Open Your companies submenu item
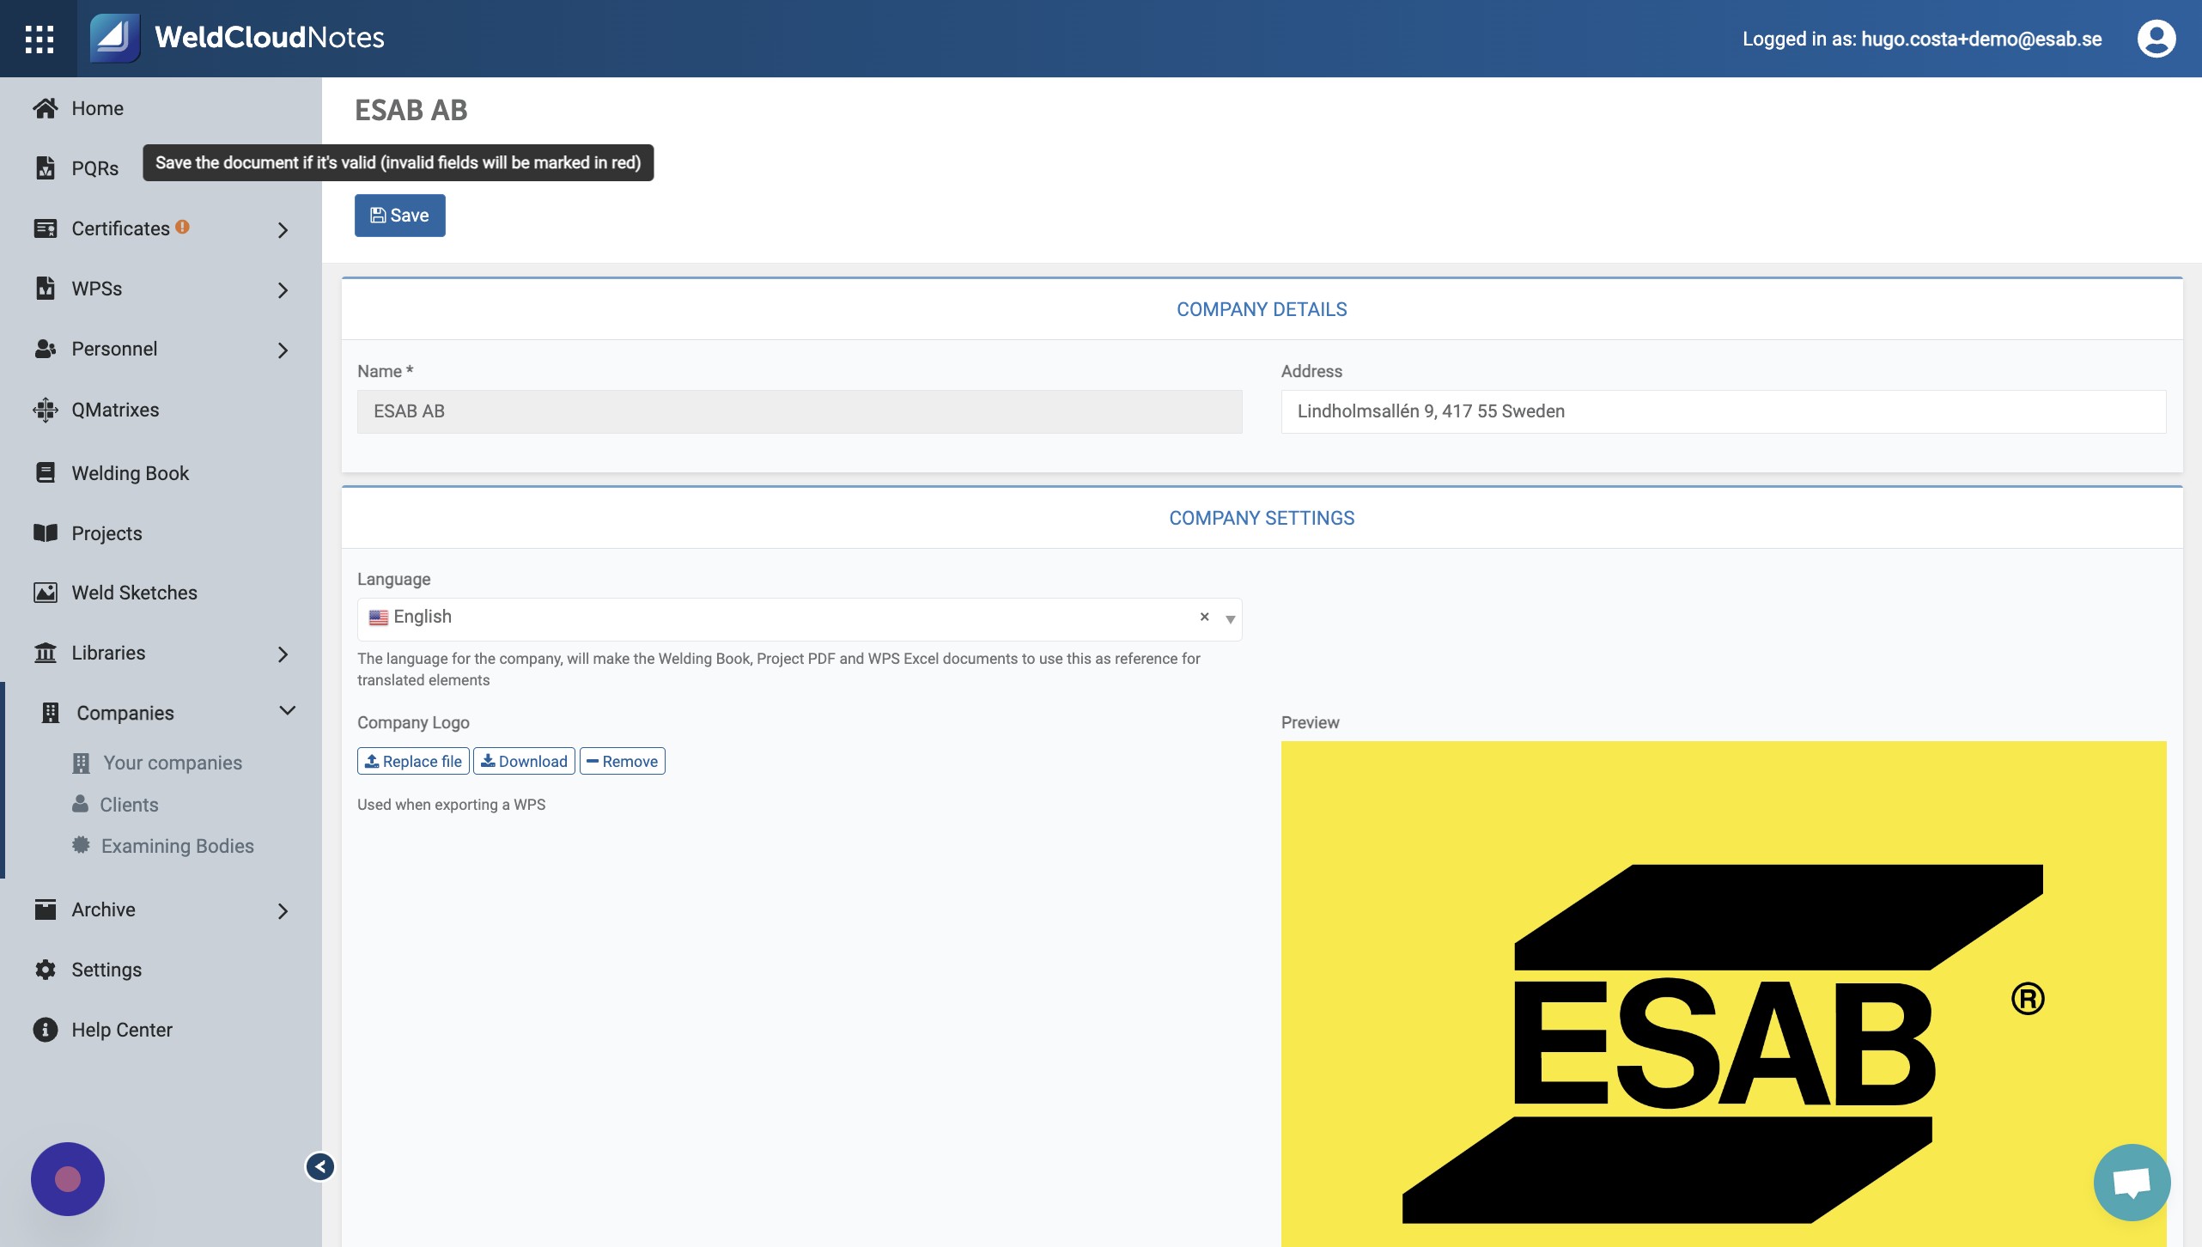The width and height of the screenshot is (2202, 1247). [173, 763]
